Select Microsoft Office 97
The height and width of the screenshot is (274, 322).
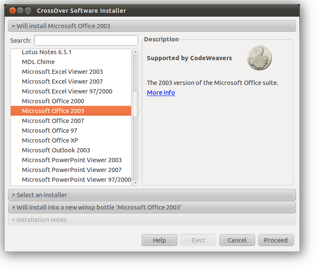[71, 131]
